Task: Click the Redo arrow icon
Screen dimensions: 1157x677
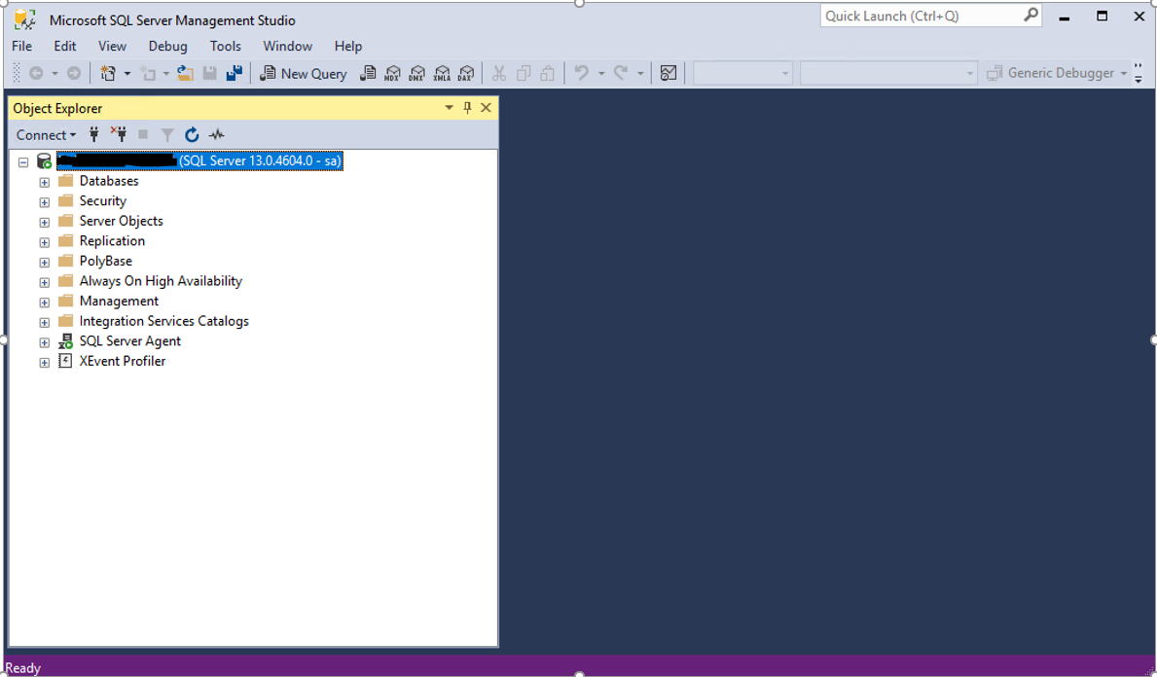Action: [621, 73]
